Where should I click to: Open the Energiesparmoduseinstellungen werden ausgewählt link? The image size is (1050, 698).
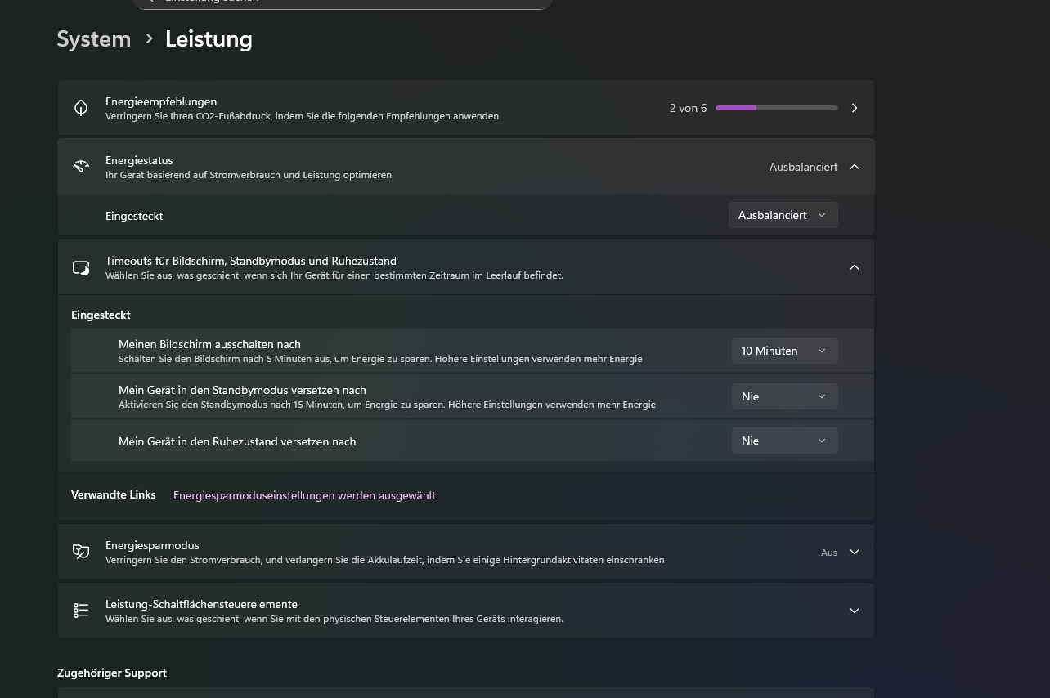pos(304,495)
